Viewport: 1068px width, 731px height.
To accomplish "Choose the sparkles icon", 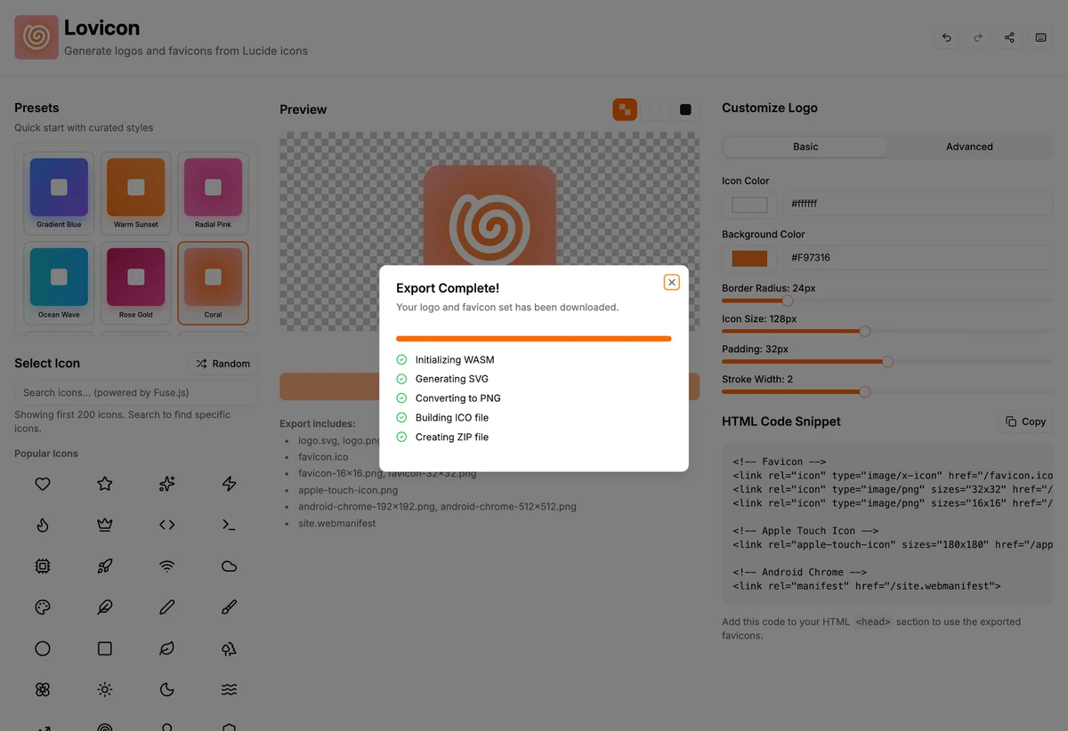I will click(166, 484).
